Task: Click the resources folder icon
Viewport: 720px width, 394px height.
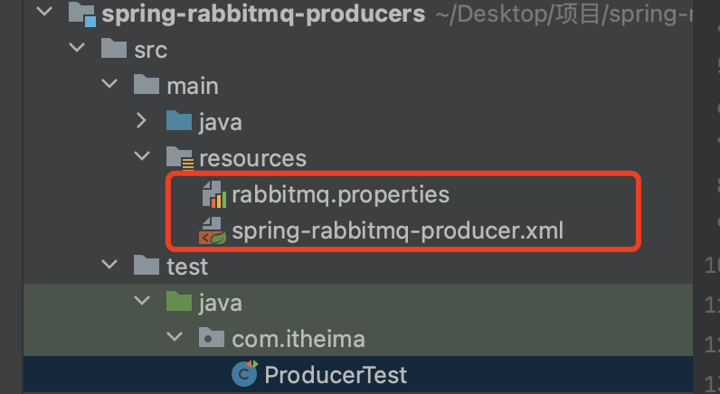Action: (179, 158)
